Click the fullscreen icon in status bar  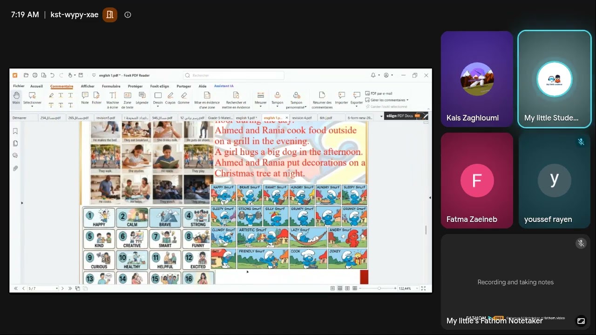(x=423, y=288)
